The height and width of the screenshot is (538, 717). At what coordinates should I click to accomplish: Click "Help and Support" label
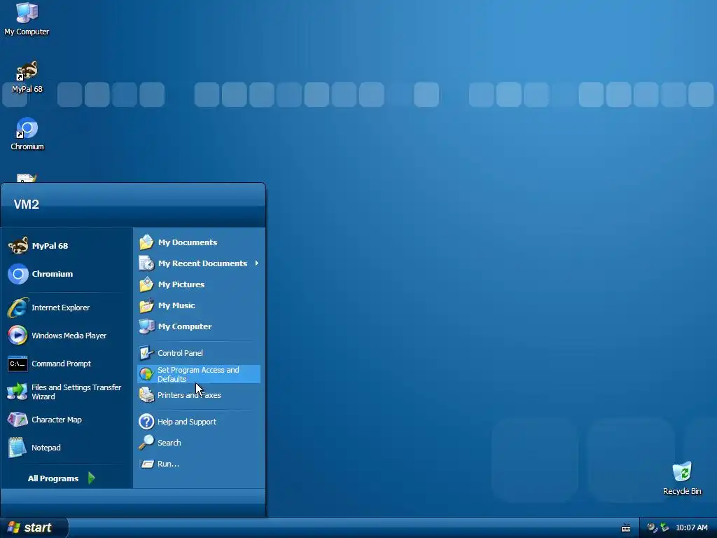[x=186, y=421]
